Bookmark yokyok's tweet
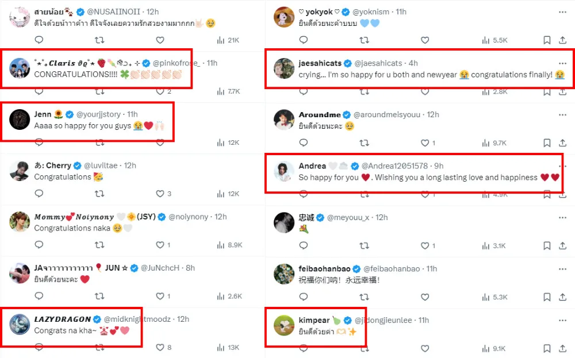The width and height of the screenshot is (575, 358). click(547, 40)
